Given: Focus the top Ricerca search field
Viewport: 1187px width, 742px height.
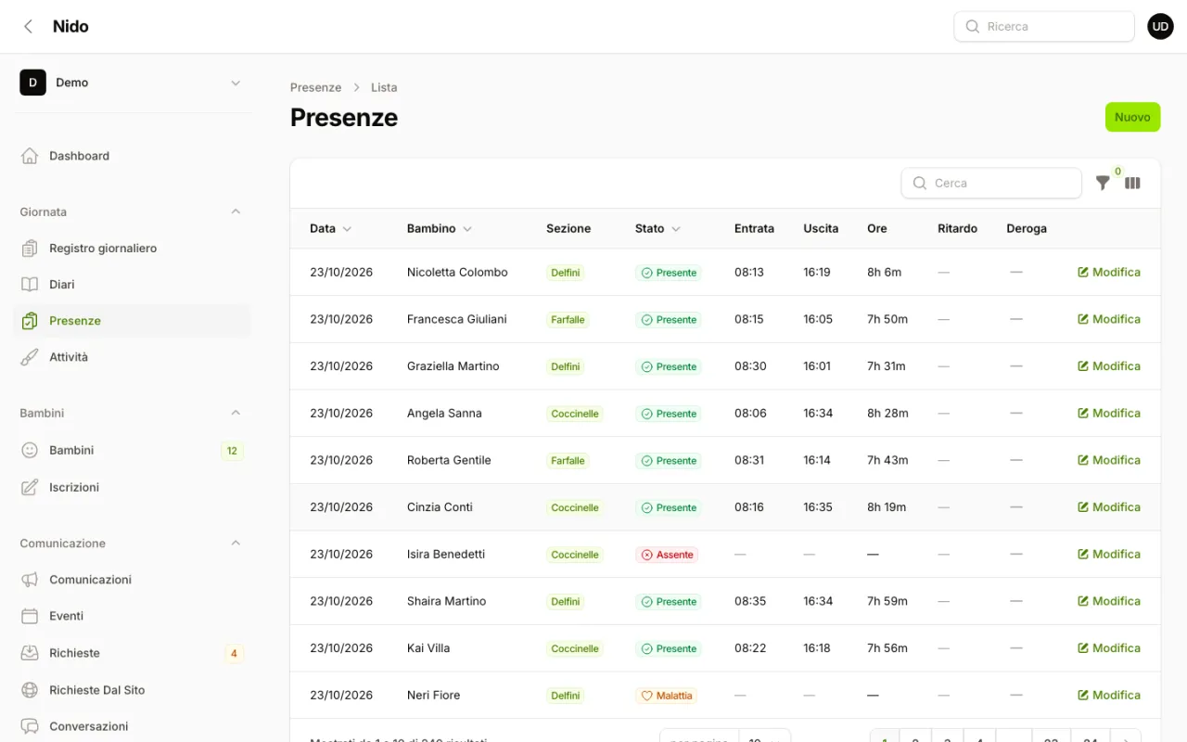Looking at the screenshot, I should click(1044, 27).
